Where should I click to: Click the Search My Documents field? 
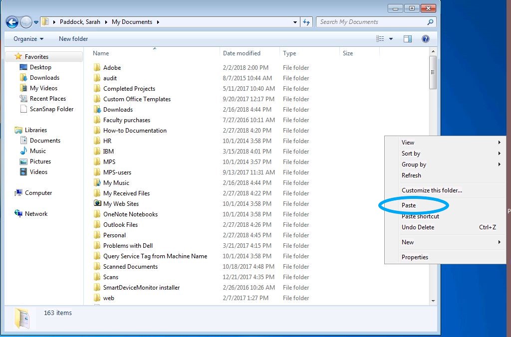click(371, 22)
